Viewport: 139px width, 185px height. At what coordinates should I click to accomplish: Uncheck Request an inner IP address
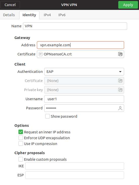(21, 132)
